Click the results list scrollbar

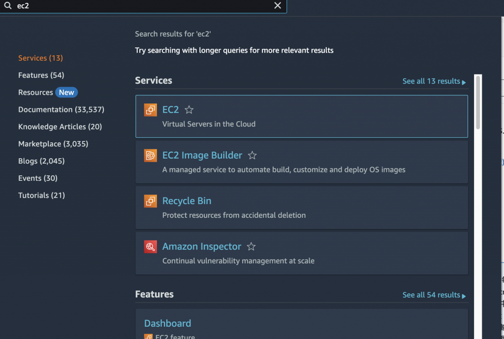coord(478,102)
